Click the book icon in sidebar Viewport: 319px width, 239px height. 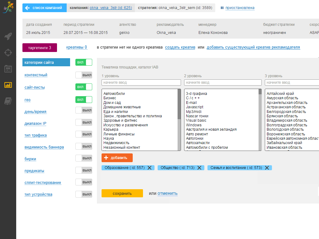point(8,101)
